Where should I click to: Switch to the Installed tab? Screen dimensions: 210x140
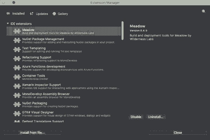[x=15, y=13]
